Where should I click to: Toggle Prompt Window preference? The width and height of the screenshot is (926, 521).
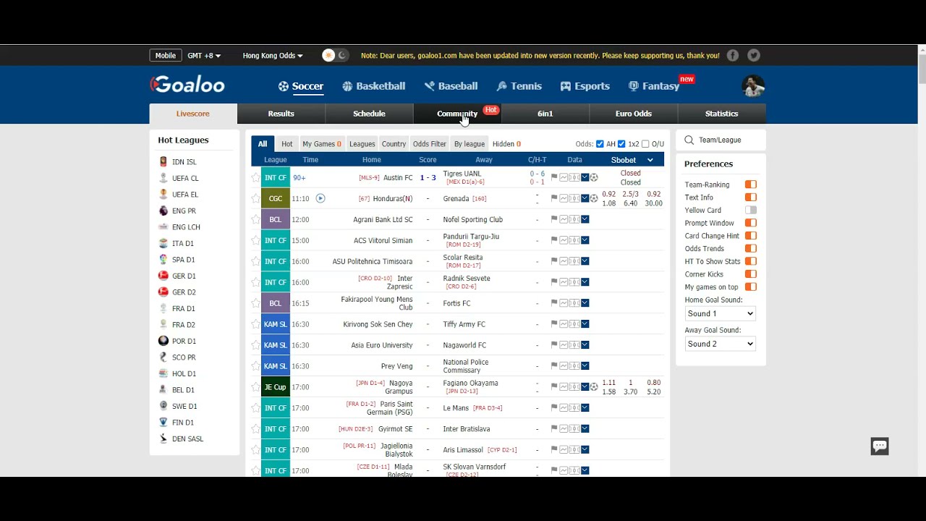pos(751,223)
